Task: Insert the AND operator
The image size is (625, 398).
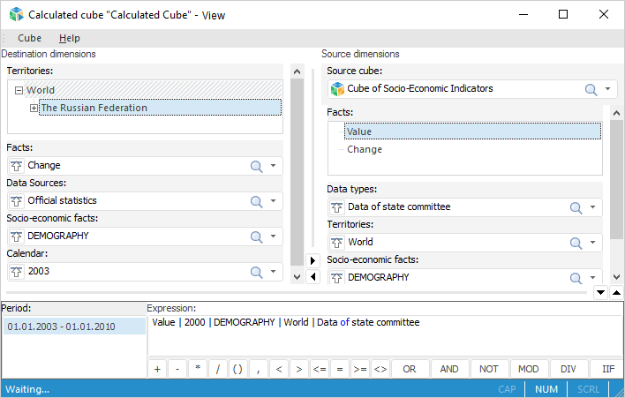Action: 449,369
